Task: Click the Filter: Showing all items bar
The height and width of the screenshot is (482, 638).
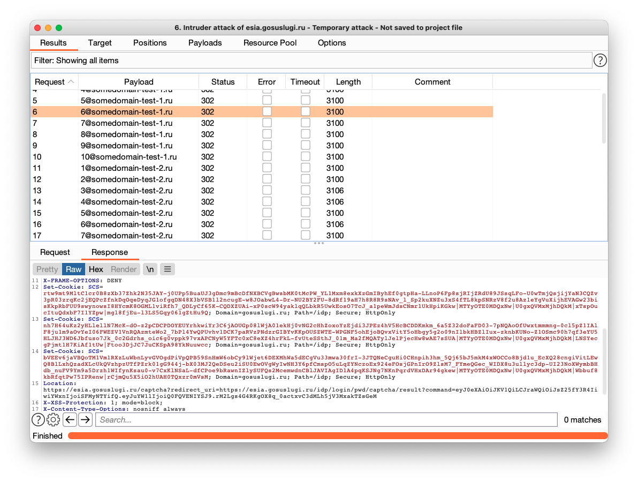Action: click(x=312, y=61)
